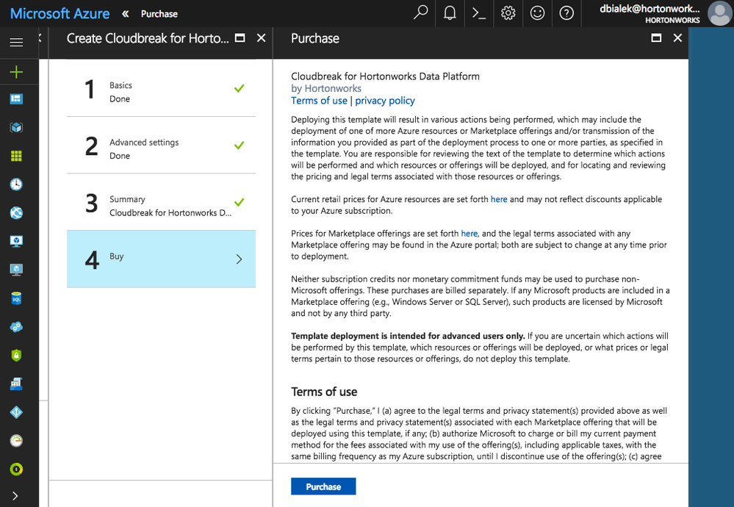Click the blue Purchase button
Image resolution: width=734 pixels, height=507 pixels.
point(323,486)
